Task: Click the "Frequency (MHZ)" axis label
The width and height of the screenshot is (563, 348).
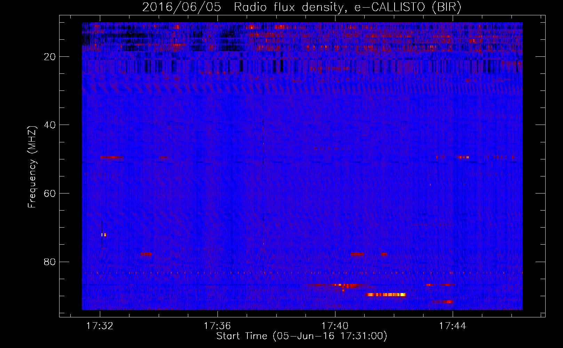Action: pyautogui.click(x=32, y=167)
